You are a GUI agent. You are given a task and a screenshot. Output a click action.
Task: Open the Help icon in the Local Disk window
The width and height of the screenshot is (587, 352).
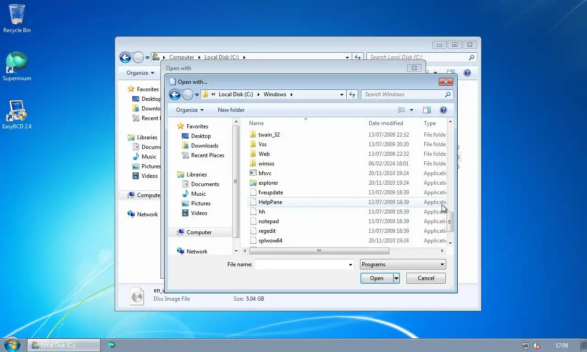(467, 73)
